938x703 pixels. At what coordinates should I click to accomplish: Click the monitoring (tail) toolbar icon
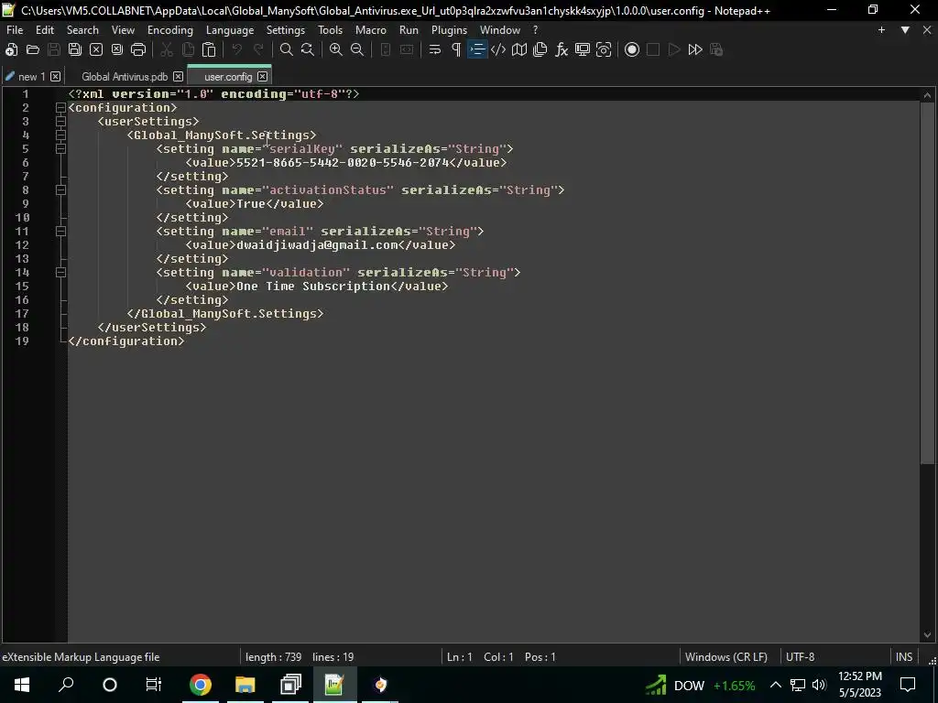[x=604, y=49]
